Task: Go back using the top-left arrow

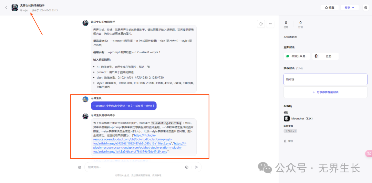Action: pos(6,8)
